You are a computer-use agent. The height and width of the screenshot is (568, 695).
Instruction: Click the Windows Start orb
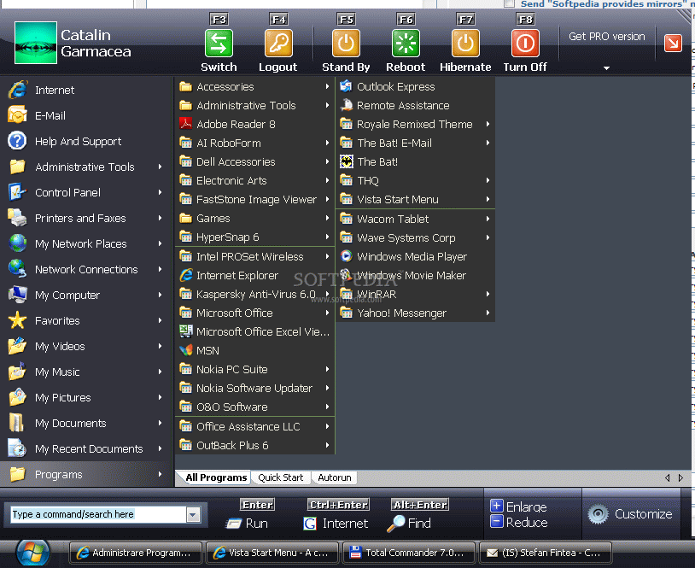pyautogui.click(x=32, y=553)
